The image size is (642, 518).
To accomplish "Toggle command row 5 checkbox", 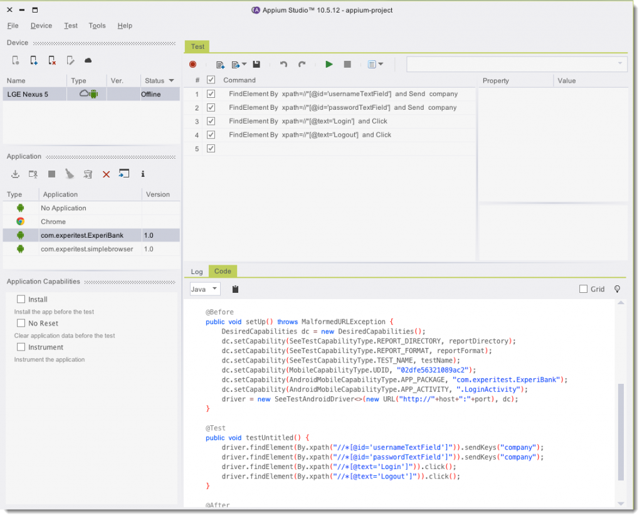I will [211, 148].
